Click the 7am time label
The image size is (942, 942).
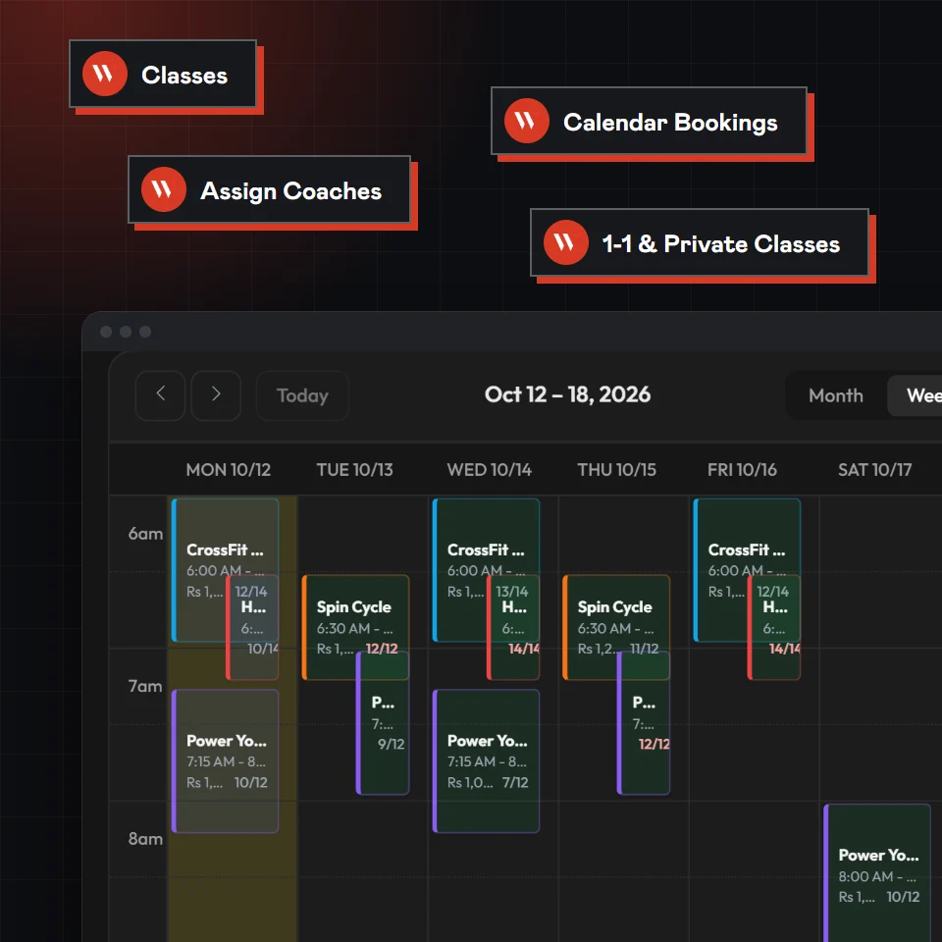pos(145,686)
